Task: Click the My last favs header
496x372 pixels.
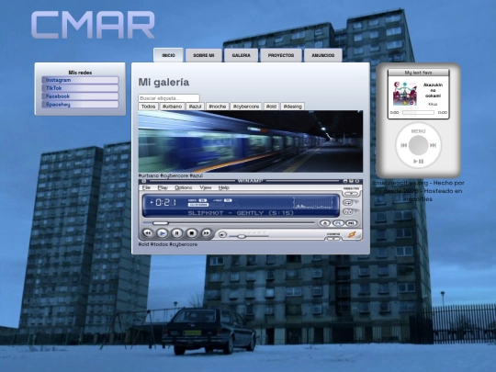Action: 418,73
